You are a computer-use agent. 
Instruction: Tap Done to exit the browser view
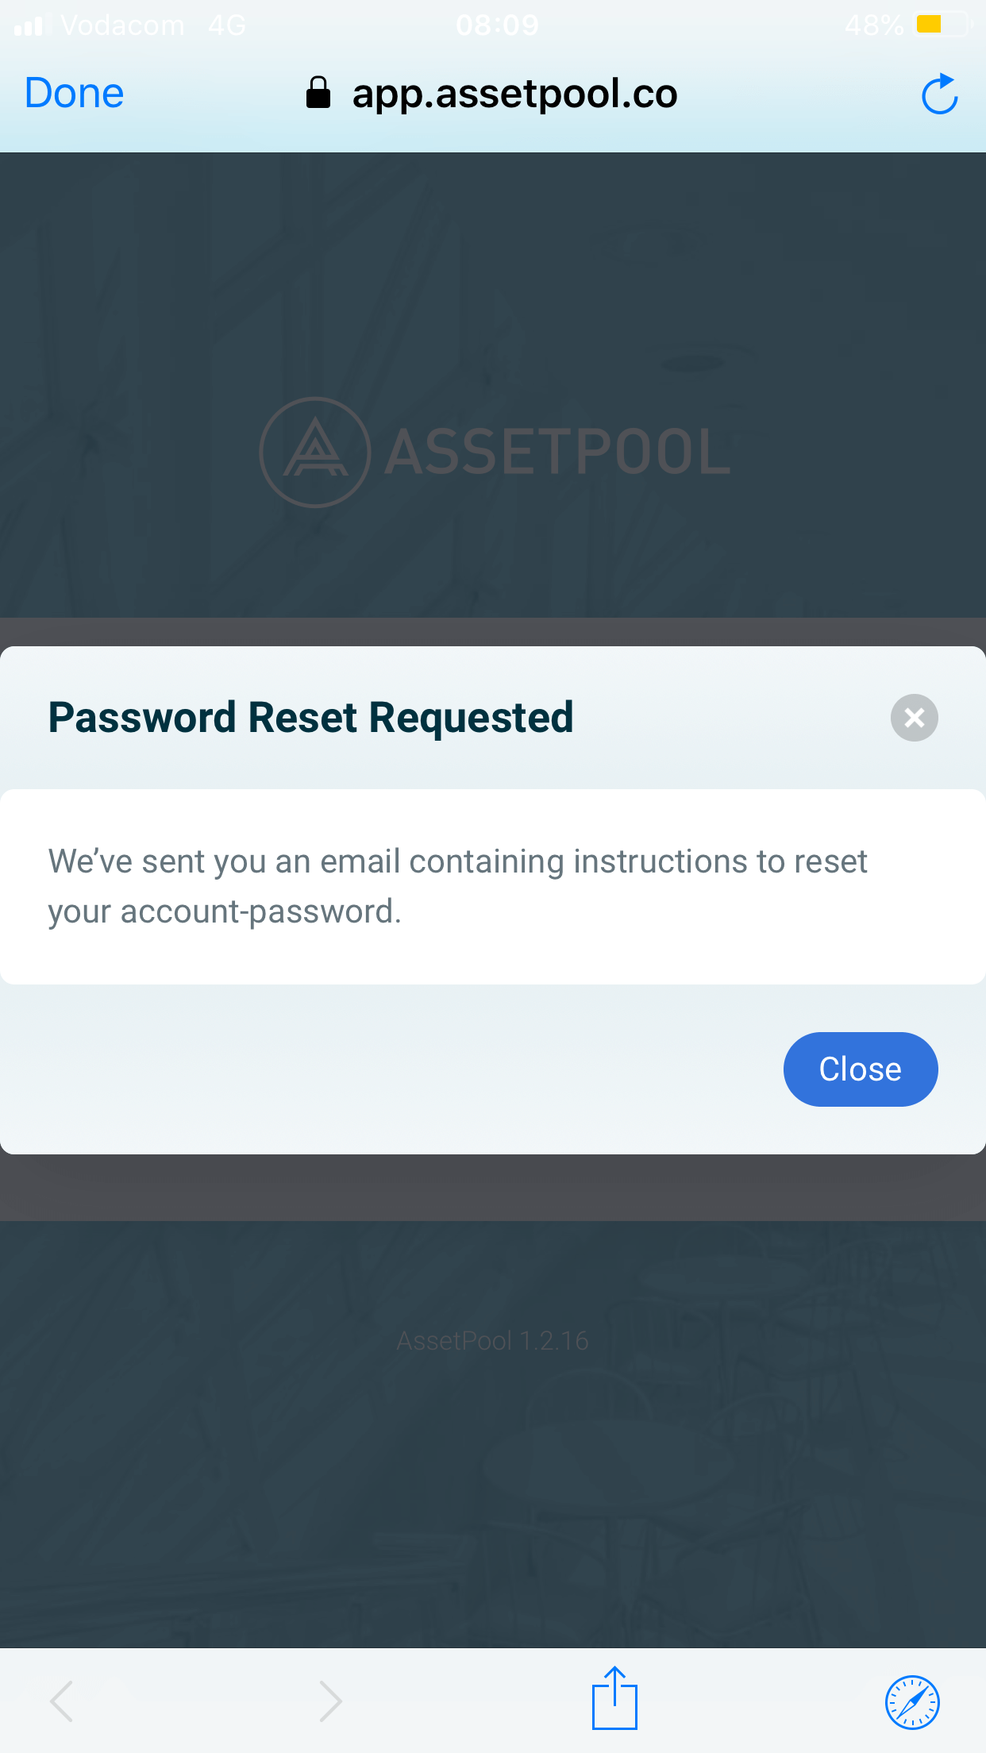(73, 92)
